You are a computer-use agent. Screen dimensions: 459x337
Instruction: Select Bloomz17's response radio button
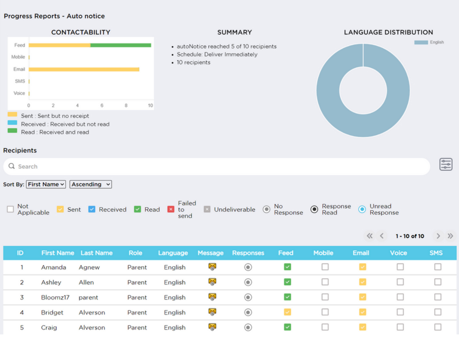[248, 297]
